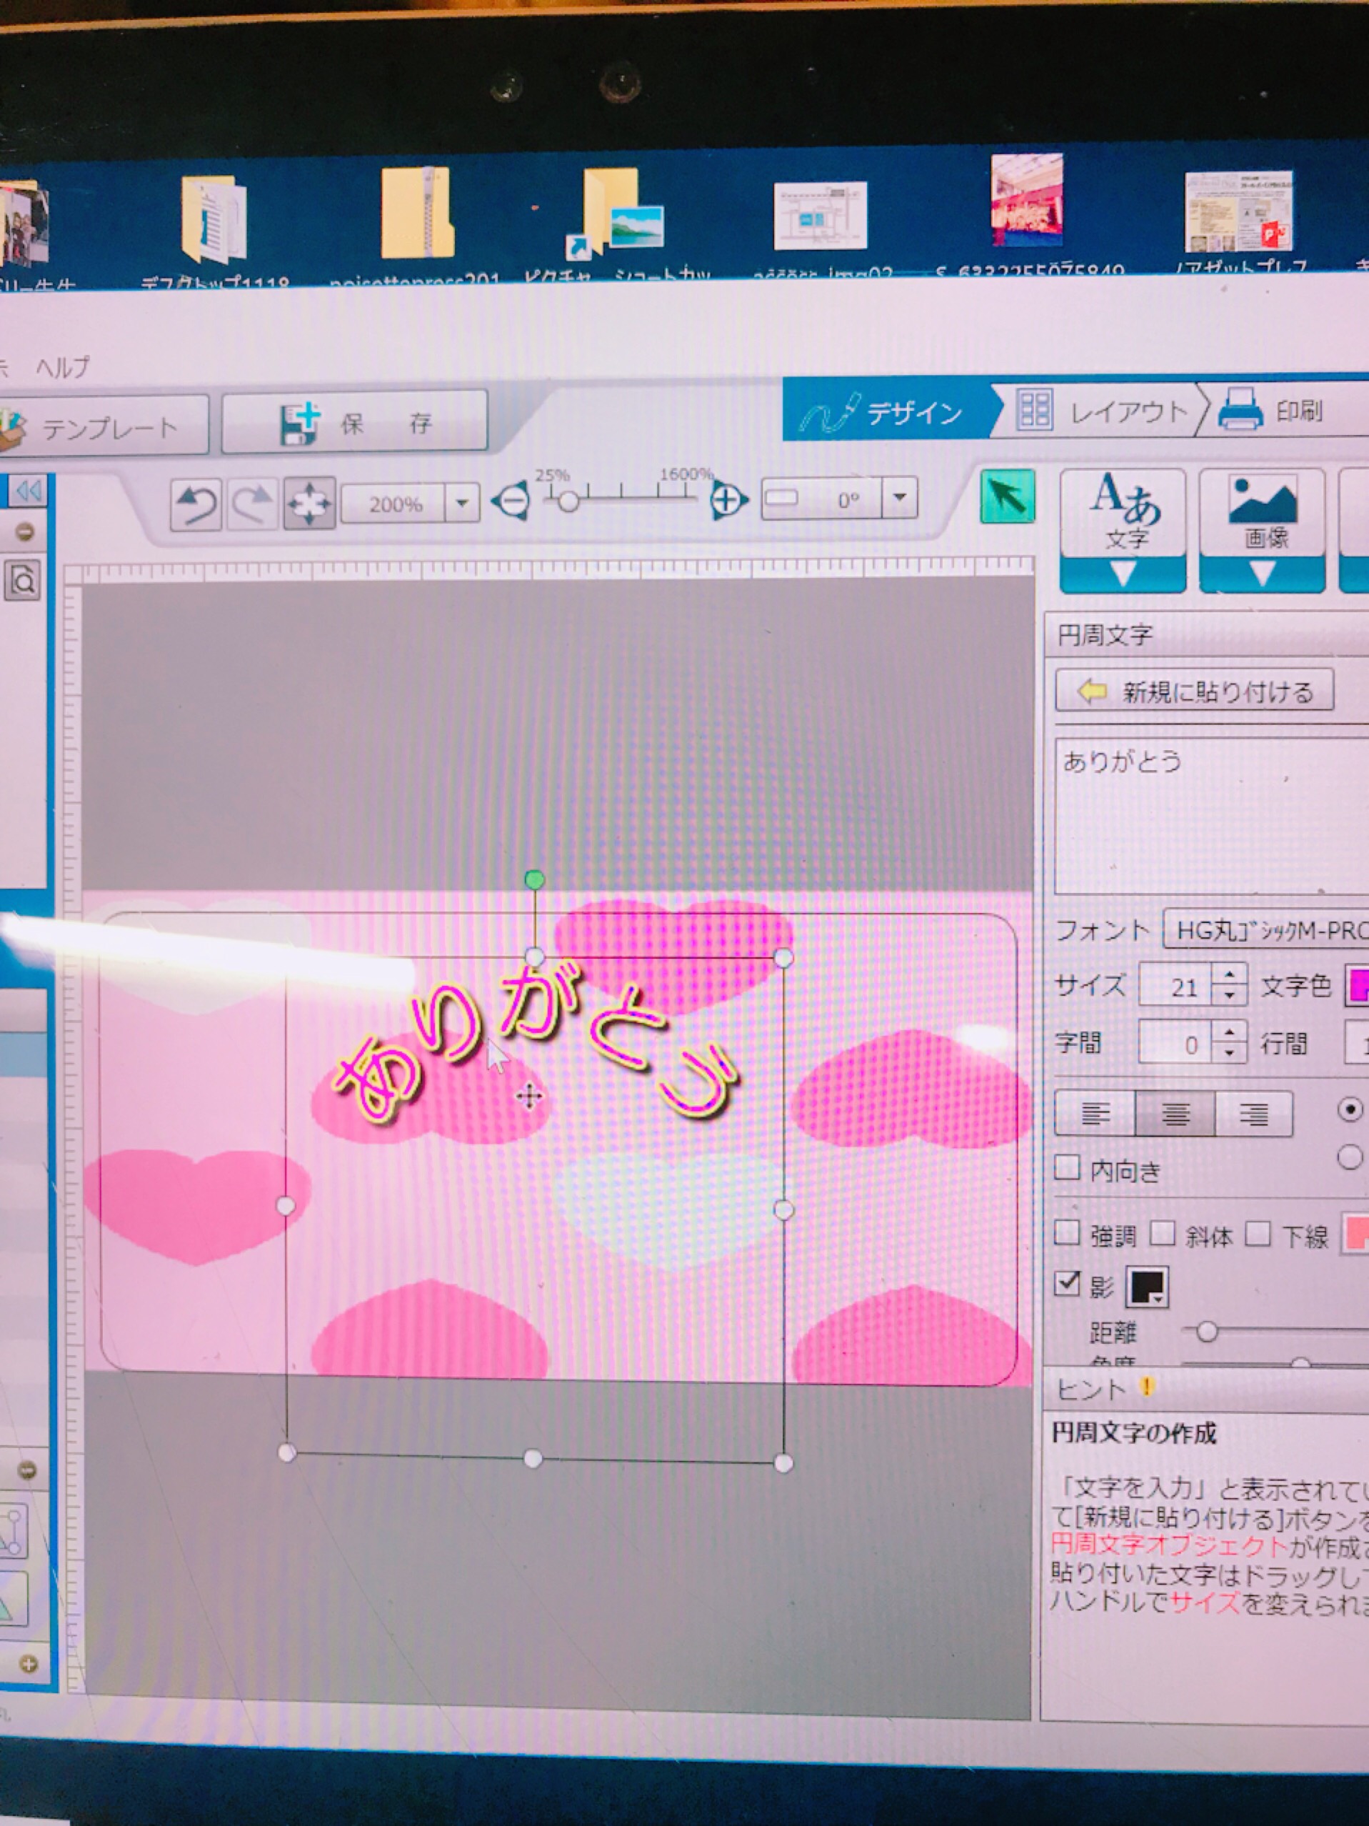Increase the 字間 spacing with up arrow

(x=1230, y=1033)
